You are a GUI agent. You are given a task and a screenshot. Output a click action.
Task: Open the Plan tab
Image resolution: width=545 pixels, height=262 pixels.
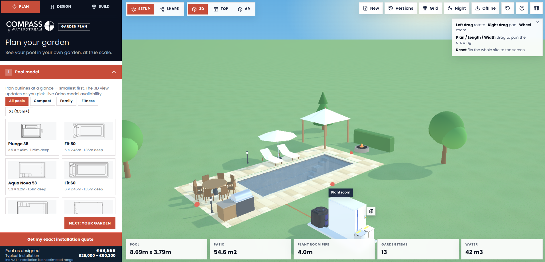(x=21, y=7)
